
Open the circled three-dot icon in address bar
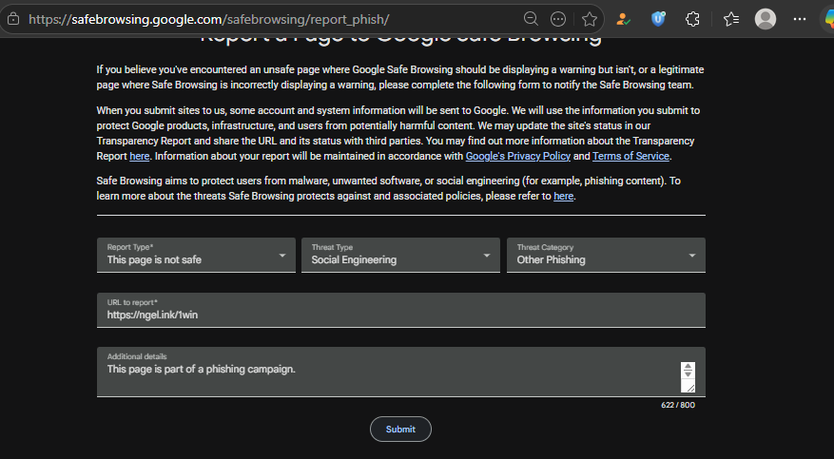pyautogui.click(x=557, y=19)
